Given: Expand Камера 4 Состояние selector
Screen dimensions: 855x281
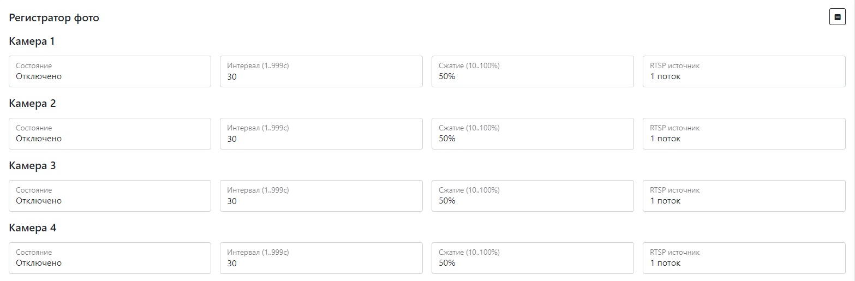Looking at the screenshot, I should 110,258.
